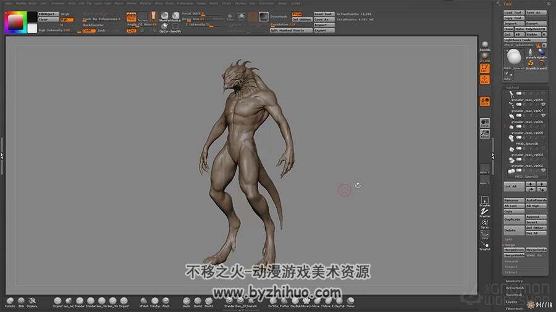The height and width of the screenshot is (312, 556).
Task: Select the Slash1 brush in bottom shelf
Action: point(187,302)
